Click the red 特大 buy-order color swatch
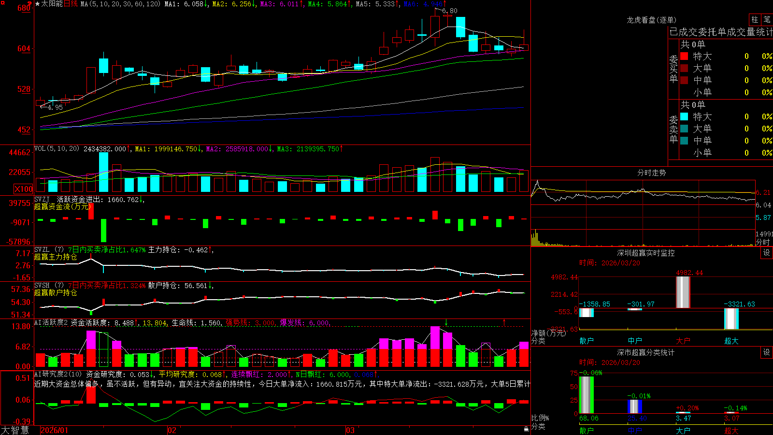 [x=684, y=56]
